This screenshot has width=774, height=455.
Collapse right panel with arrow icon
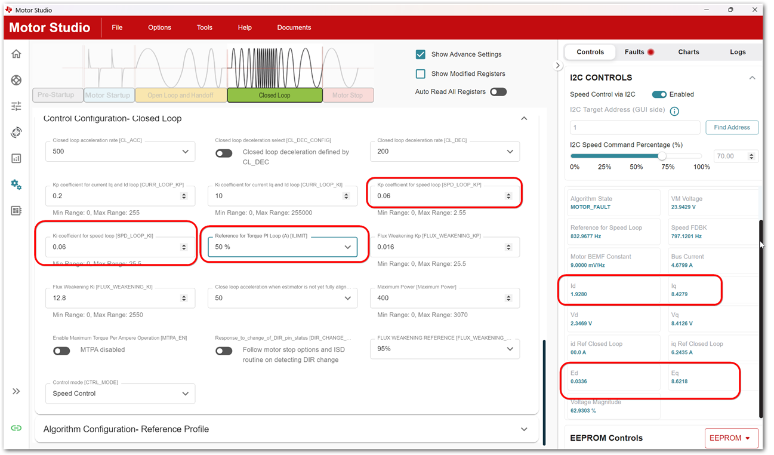tap(558, 66)
